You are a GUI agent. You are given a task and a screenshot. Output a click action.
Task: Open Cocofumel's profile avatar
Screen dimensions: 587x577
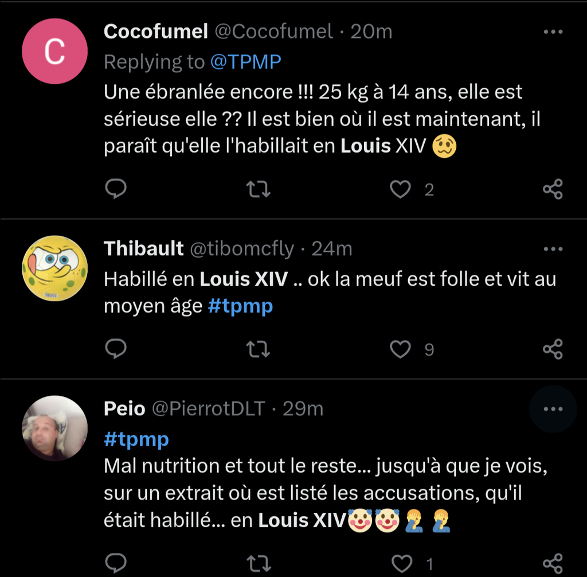(54, 51)
